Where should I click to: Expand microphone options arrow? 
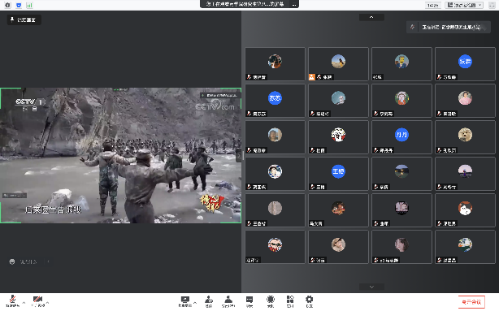tap(24, 302)
